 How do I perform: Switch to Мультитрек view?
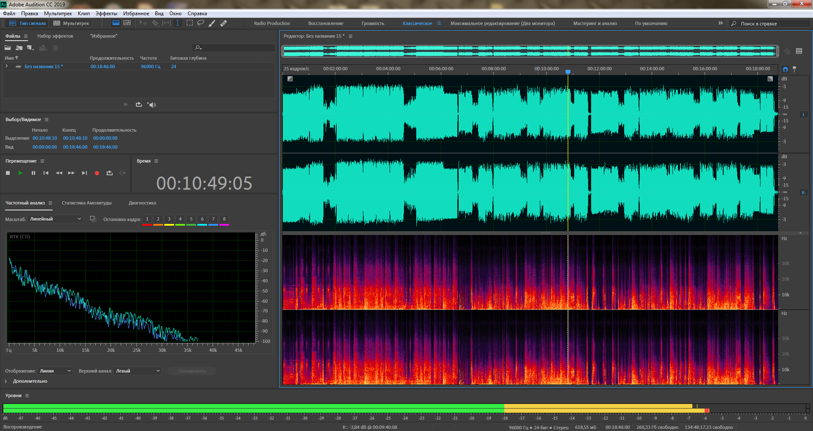[x=72, y=23]
